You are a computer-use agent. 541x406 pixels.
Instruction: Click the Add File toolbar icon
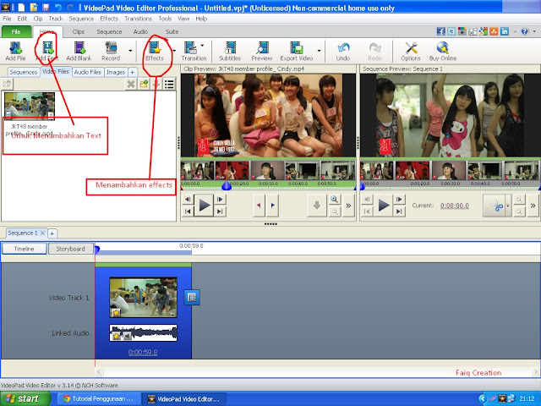pyautogui.click(x=15, y=51)
